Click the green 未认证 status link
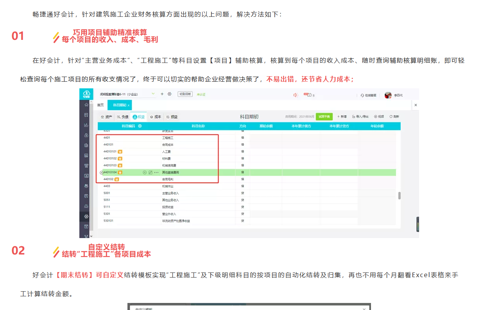The height and width of the screenshot is (310, 500). click(201, 94)
